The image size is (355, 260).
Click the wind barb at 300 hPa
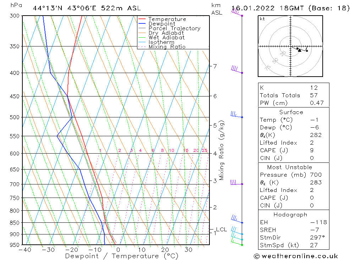(x=237, y=12)
